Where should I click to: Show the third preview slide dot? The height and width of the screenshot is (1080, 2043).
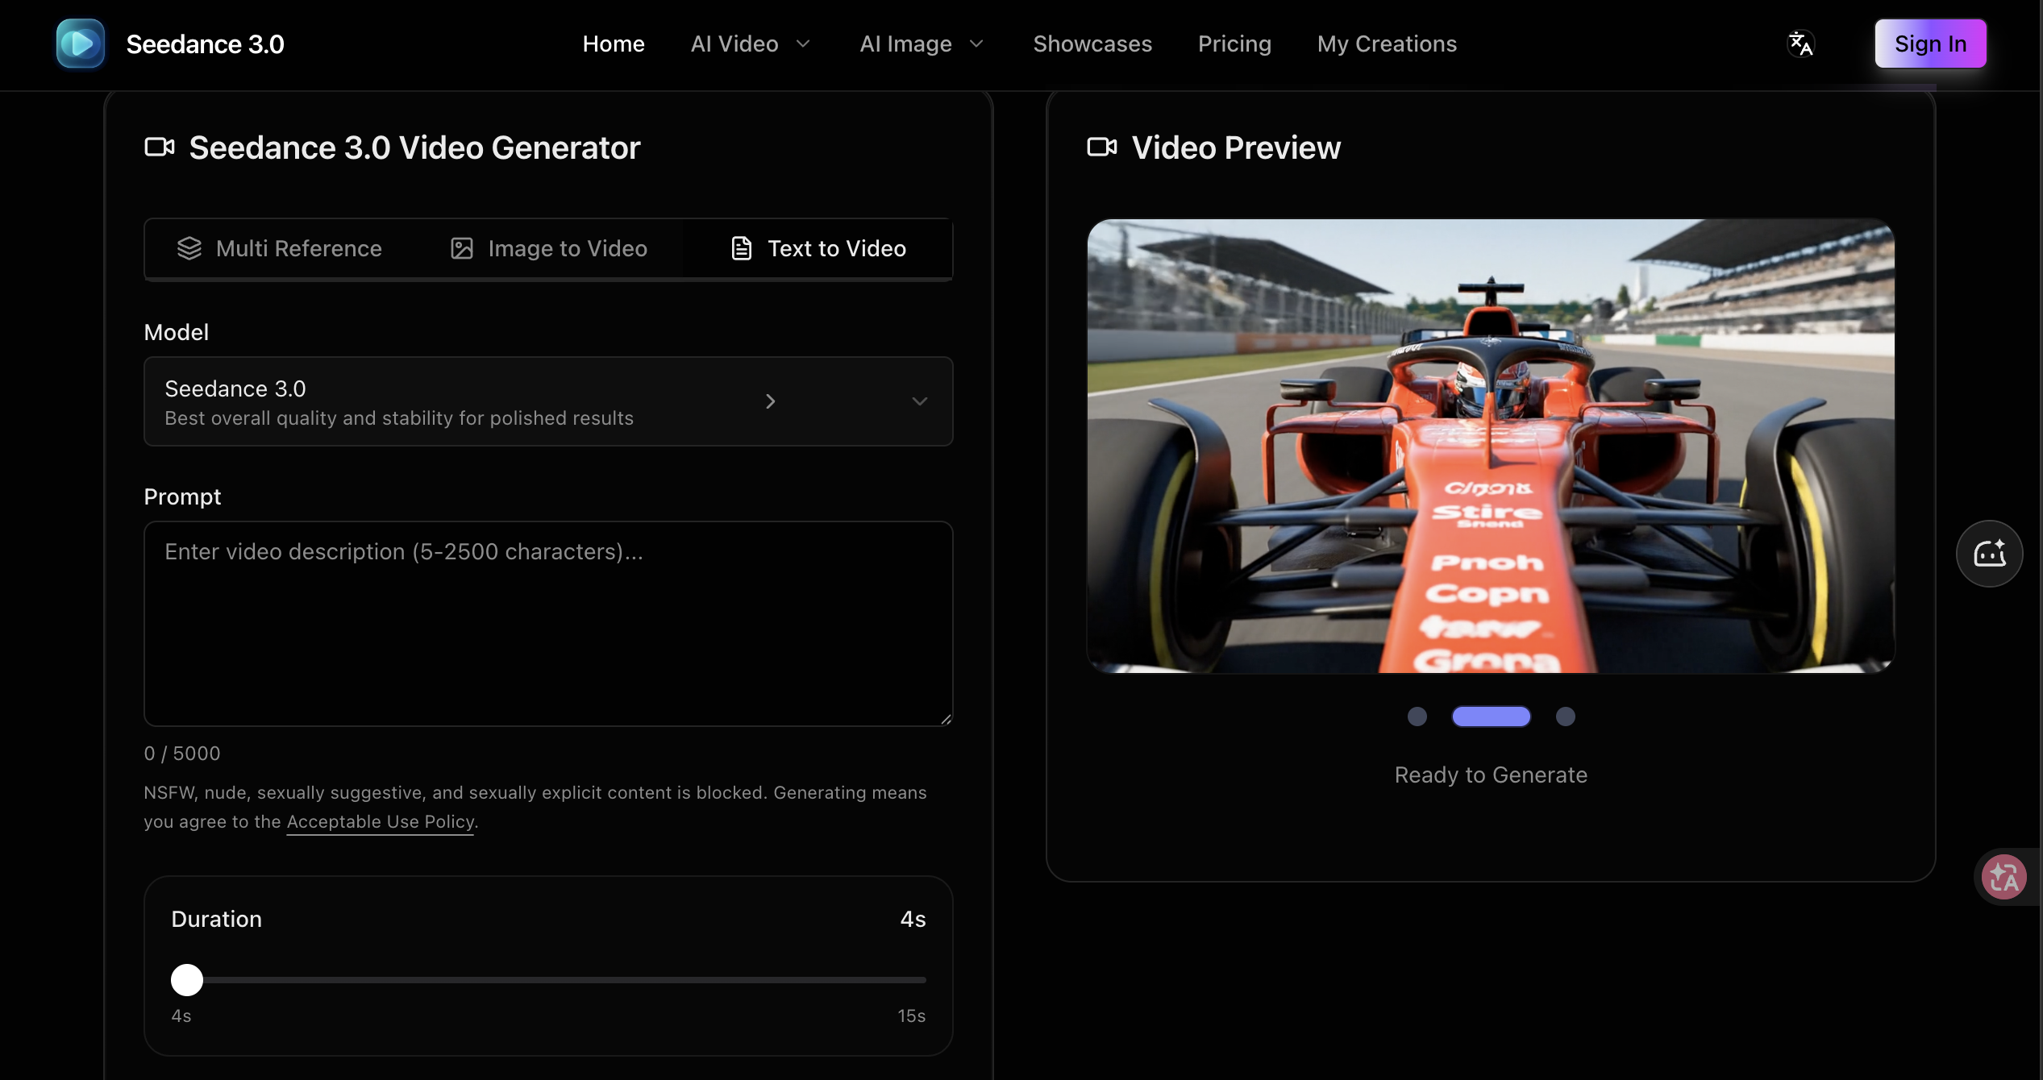1565,717
